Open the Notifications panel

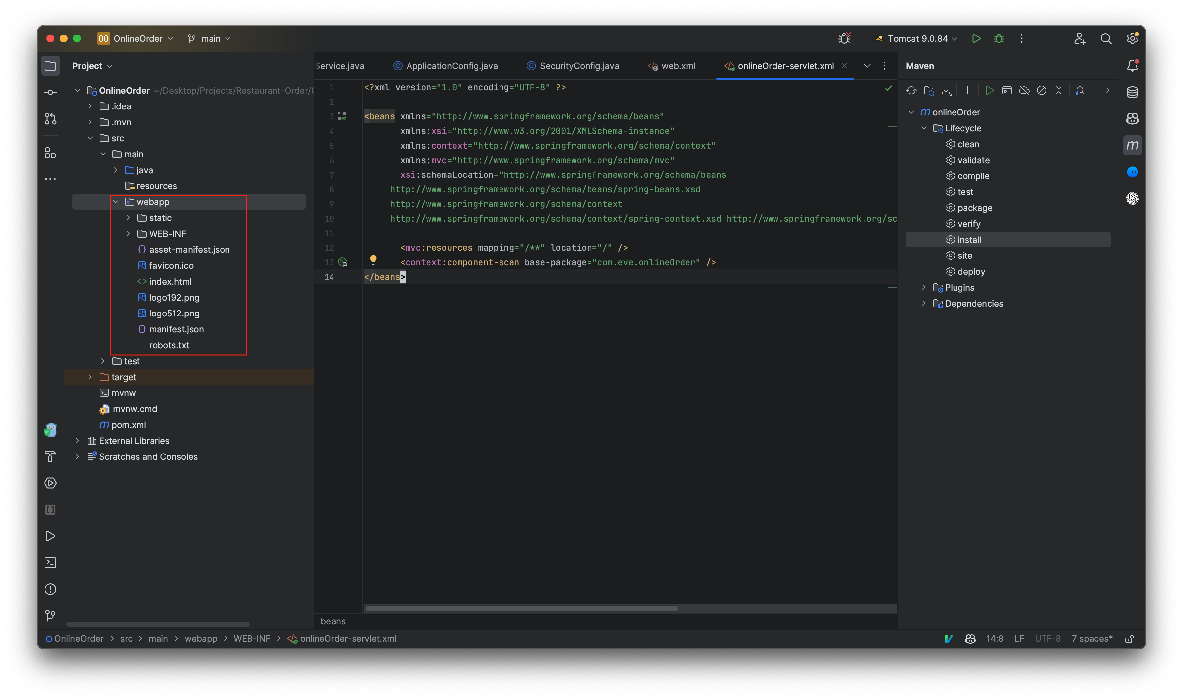1133,66
